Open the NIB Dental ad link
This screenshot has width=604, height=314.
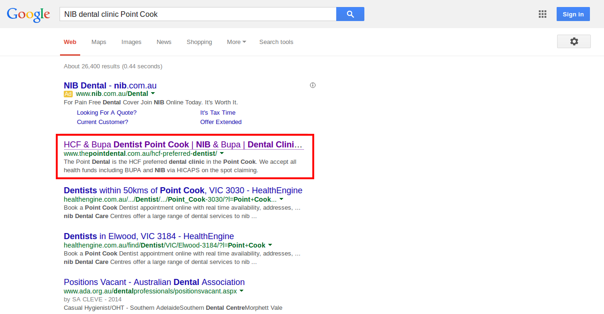point(110,86)
